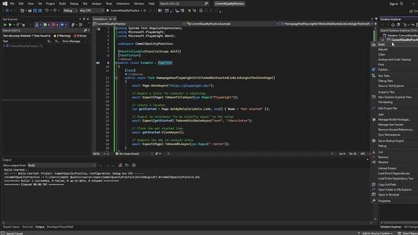Choose Debug Tests in the context menu
The width and height of the screenshot is (418, 235).
[x=385, y=81]
